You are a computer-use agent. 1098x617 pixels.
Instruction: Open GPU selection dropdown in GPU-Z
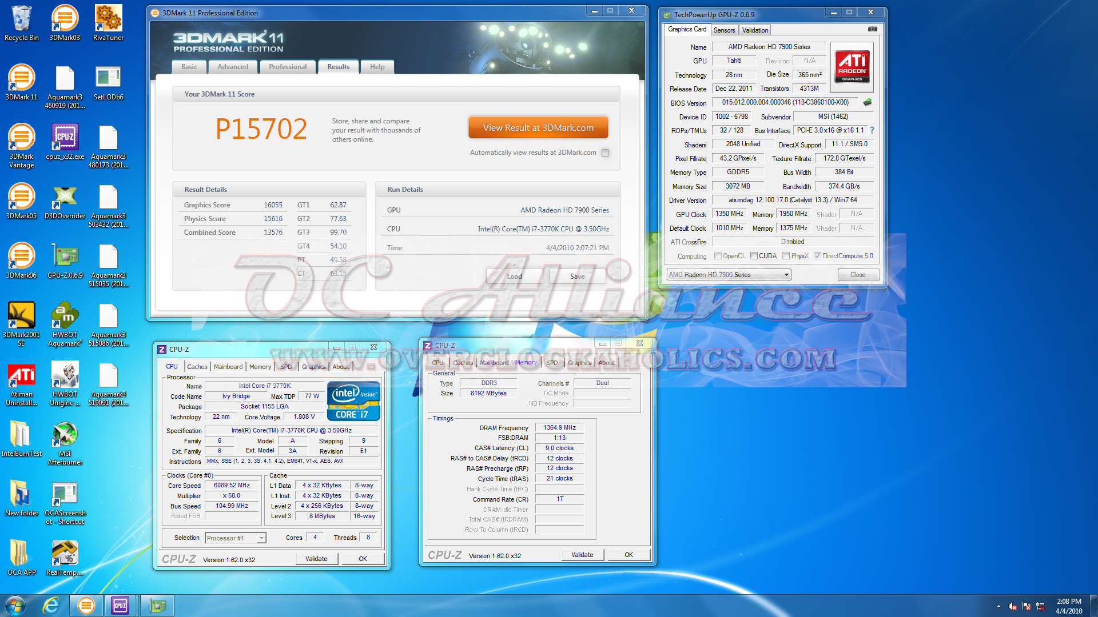tap(729, 275)
